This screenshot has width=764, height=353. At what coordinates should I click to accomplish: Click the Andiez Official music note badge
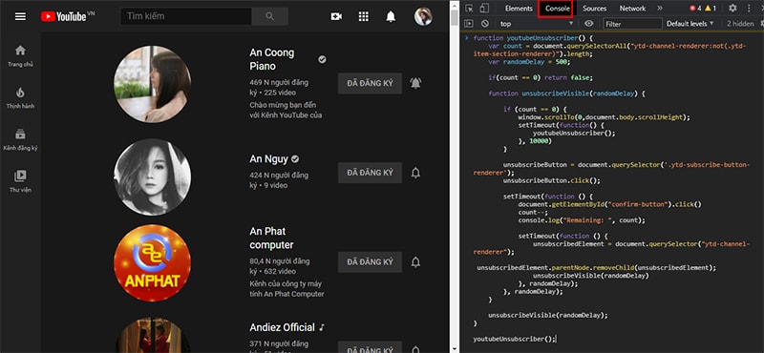[322, 327]
